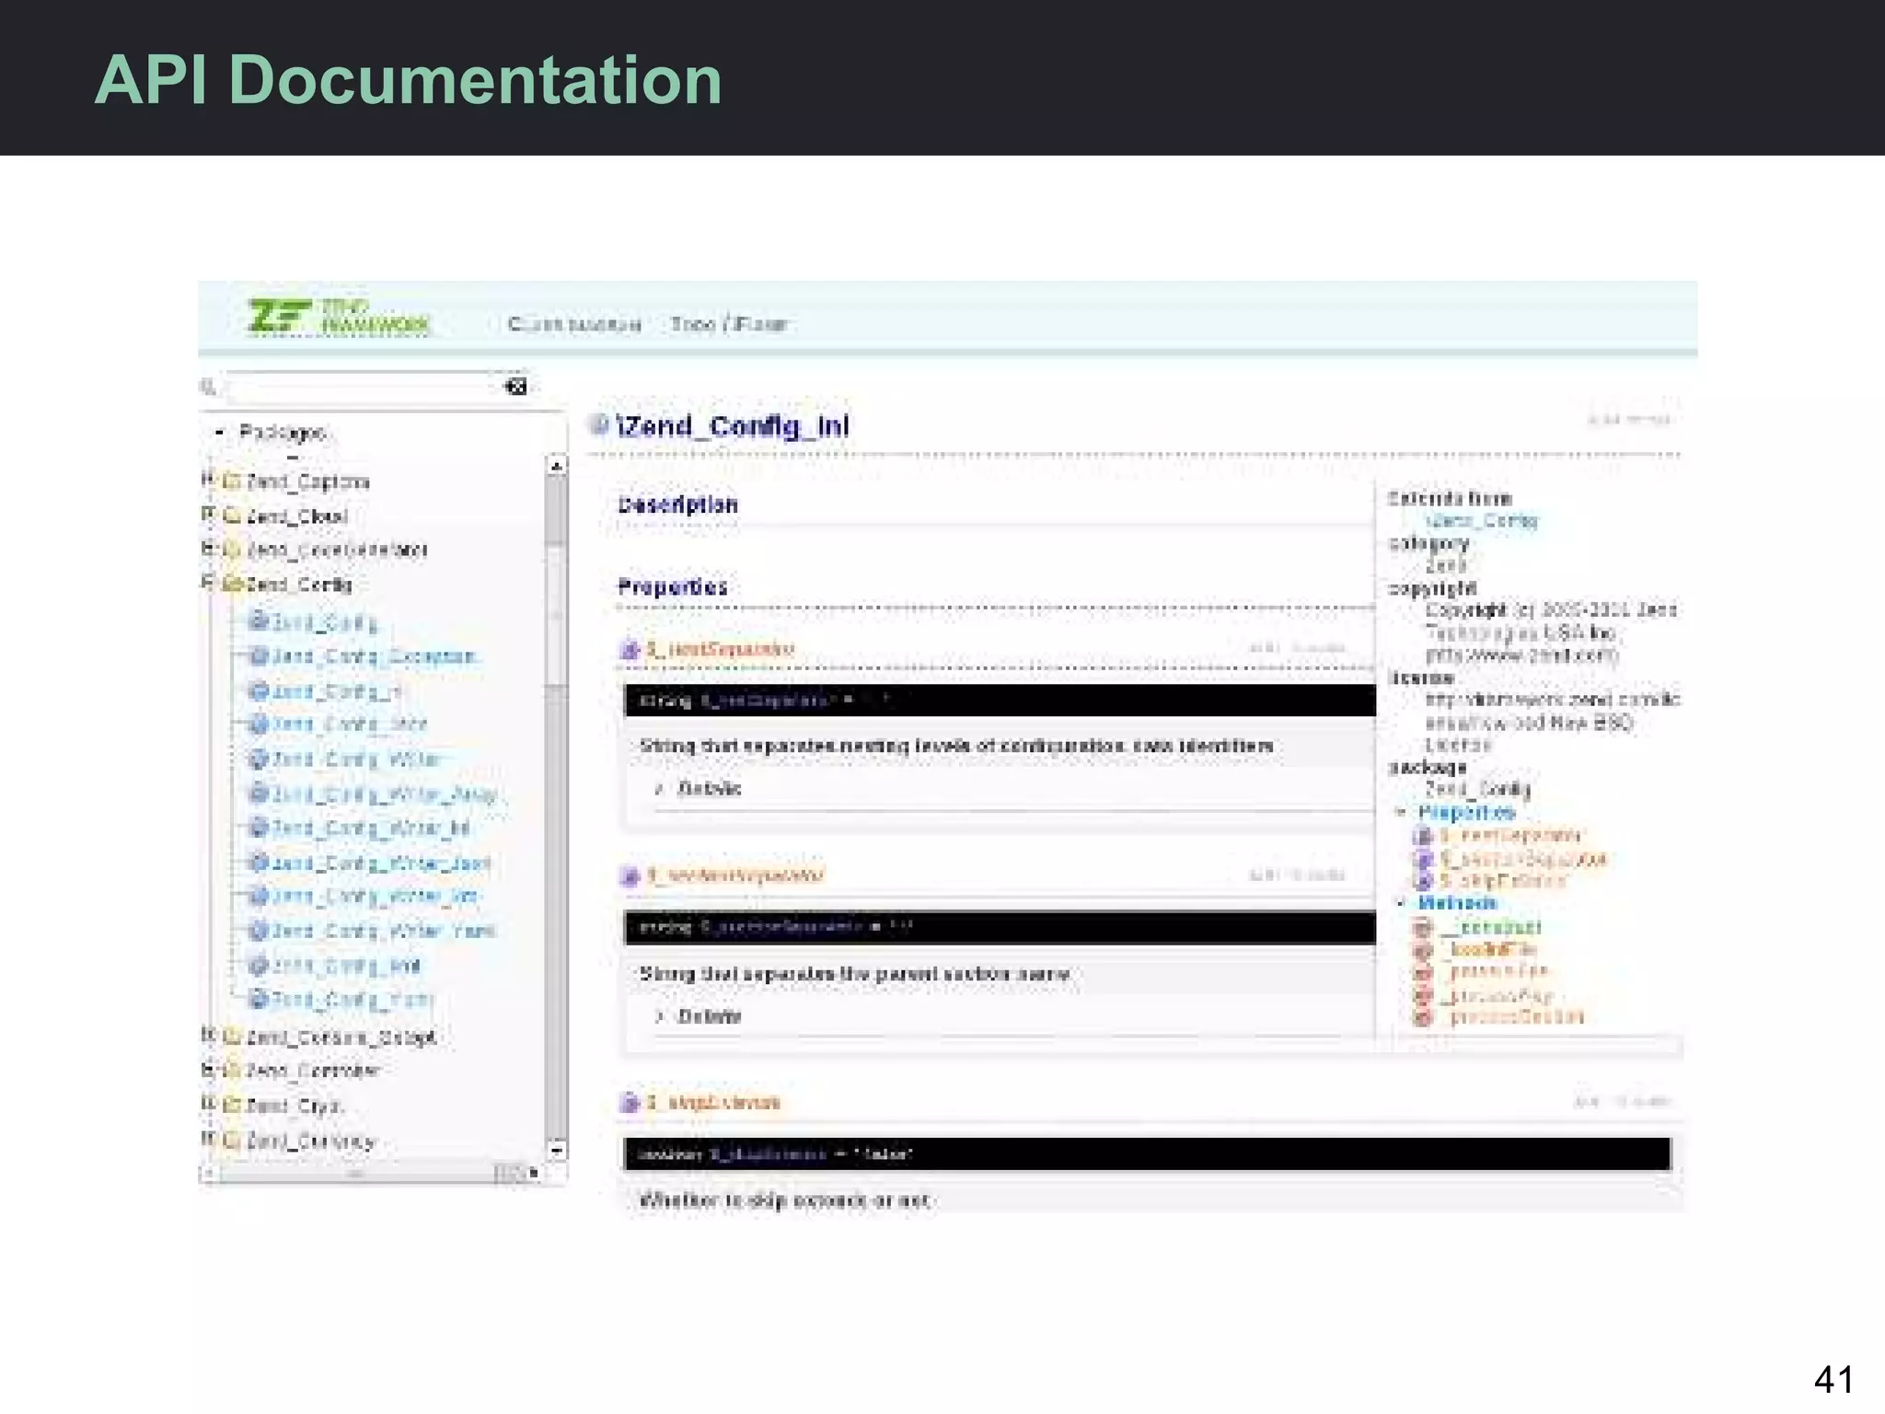Screen dimensions: 1885x1414
Task: Click the tree's horizontal scrollbar right arrow
Action: [x=533, y=1174]
